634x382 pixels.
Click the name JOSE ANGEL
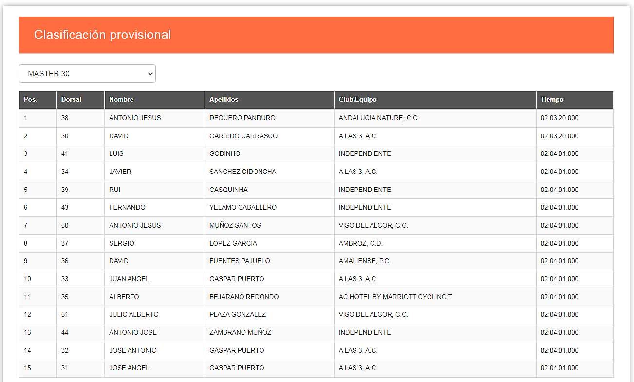[129, 368]
